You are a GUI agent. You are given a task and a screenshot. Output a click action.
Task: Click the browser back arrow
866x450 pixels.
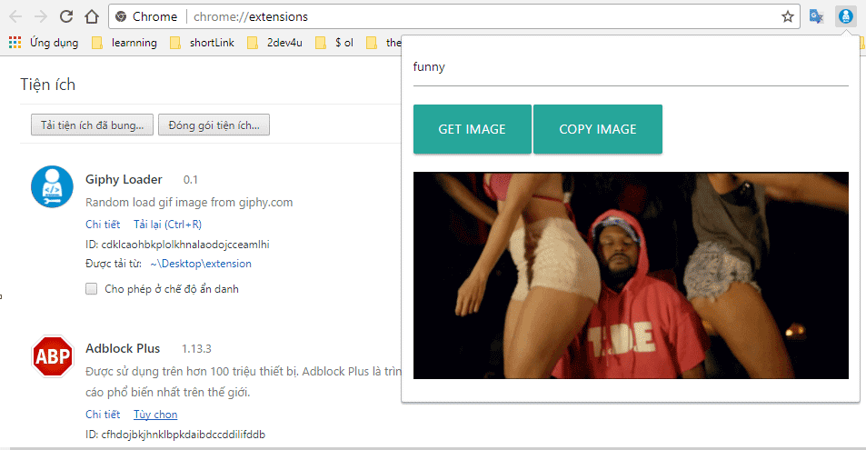click(x=15, y=16)
